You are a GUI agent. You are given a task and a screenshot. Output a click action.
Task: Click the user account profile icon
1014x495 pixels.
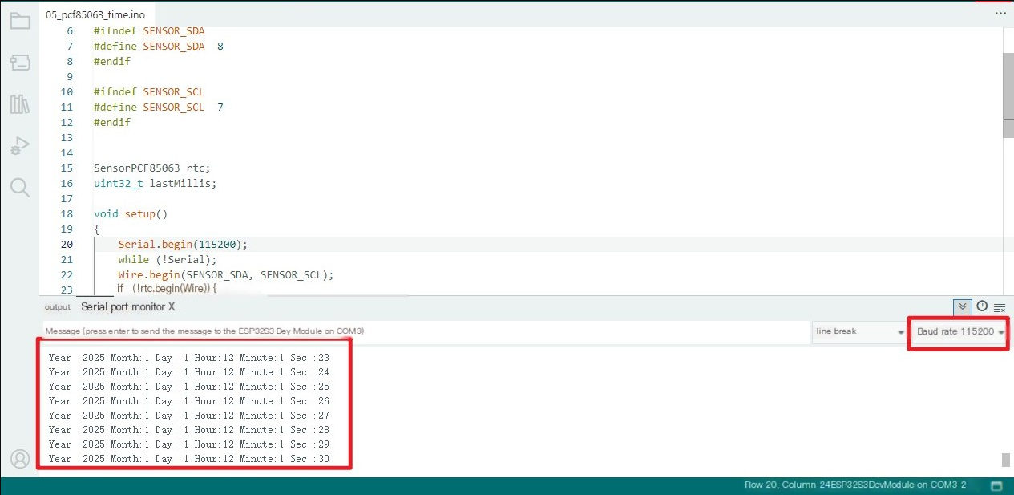click(x=20, y=459)
